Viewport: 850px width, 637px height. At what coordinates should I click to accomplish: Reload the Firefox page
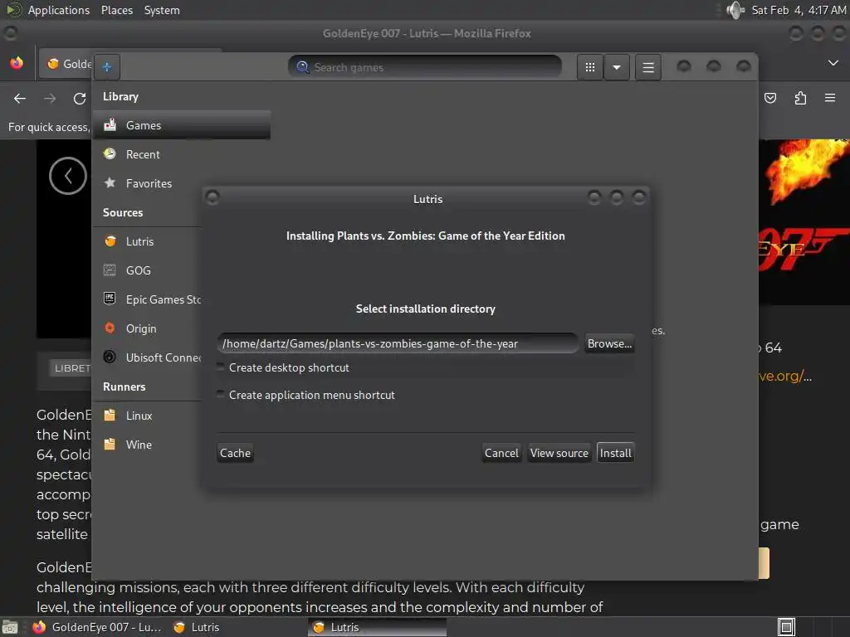[80, 98]
